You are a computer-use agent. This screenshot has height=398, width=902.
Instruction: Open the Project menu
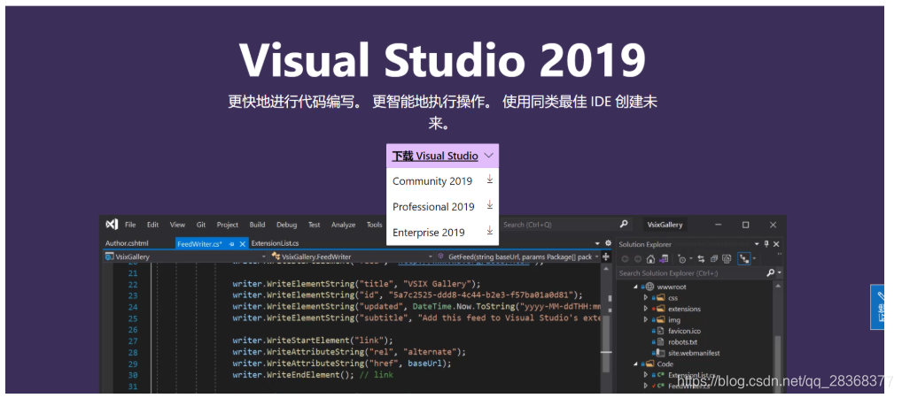click(x=227, y=225)
